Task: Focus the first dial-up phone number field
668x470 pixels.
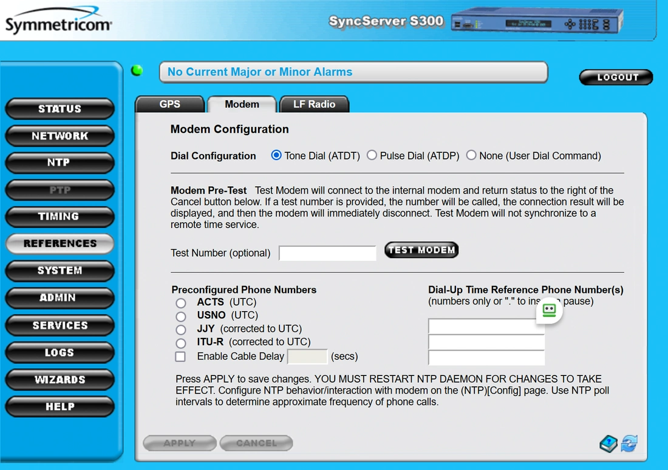Action: tap(486, 326)
